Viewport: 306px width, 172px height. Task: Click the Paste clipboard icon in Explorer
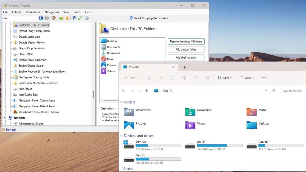pyautogui.click(x=172, y=78)
